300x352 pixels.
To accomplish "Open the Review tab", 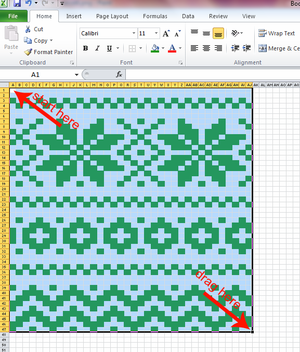I will pyautogui.click(x=218, y=16).
